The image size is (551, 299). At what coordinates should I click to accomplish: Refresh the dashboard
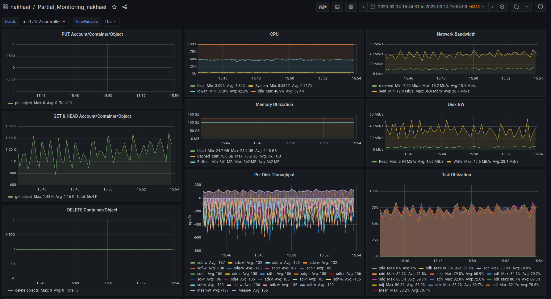click(x=516, y=7)
